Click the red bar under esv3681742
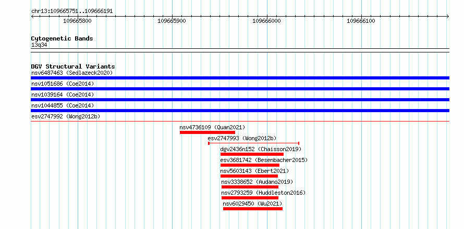The image size is (464, 229). coord(250,165)
